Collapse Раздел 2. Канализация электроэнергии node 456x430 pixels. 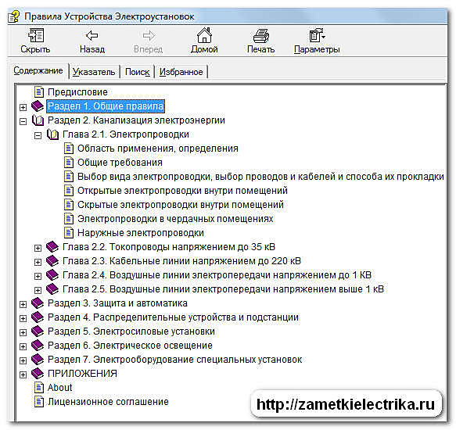pos(23,121)
